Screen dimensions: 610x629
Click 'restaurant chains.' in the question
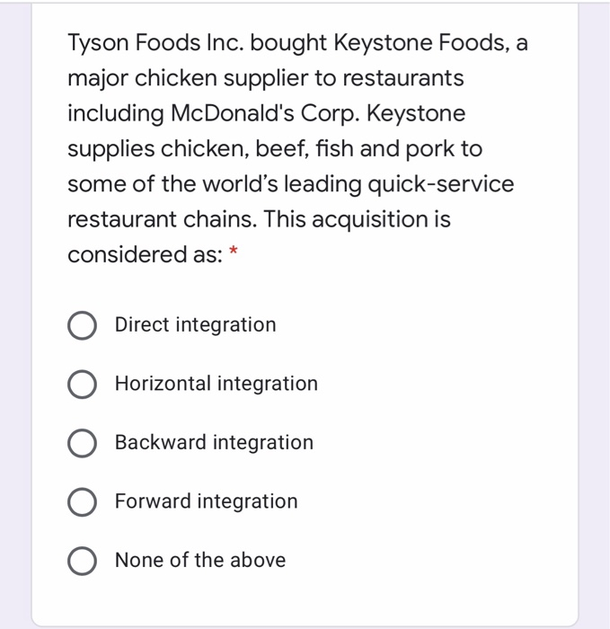(x=162, y=219)
